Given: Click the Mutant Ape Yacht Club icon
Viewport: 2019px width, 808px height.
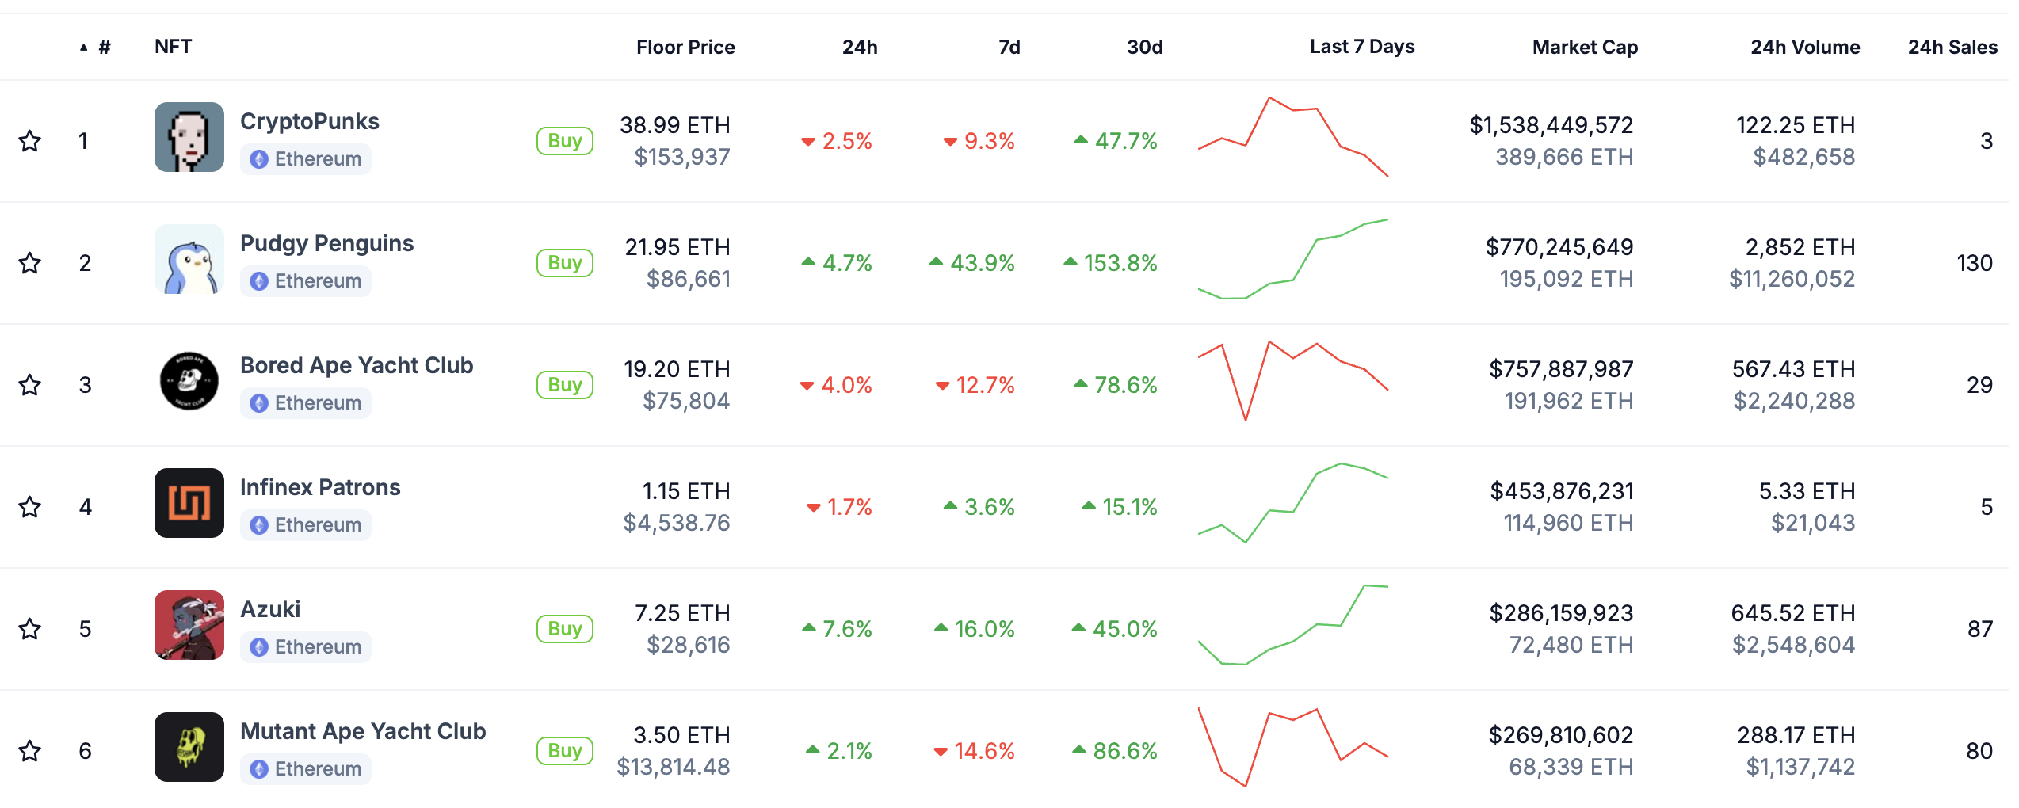Looking at the screenshot, I should 189,747.
